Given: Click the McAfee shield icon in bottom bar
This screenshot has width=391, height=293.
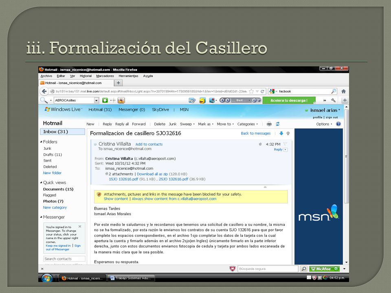Looking at the screenshot, I should coord(233,269).
